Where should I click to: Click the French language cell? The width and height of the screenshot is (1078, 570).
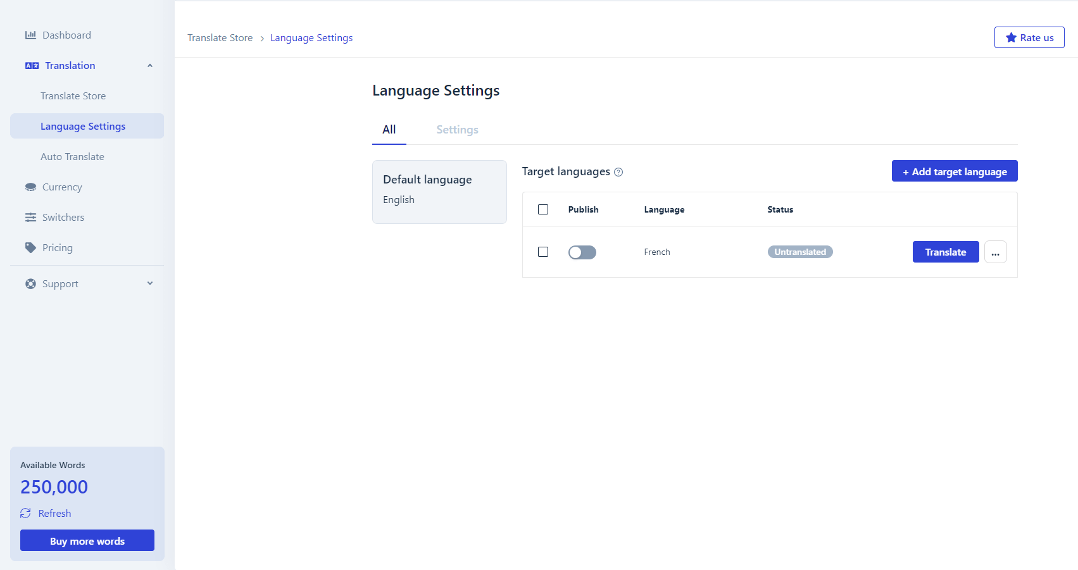click(657, 252)
